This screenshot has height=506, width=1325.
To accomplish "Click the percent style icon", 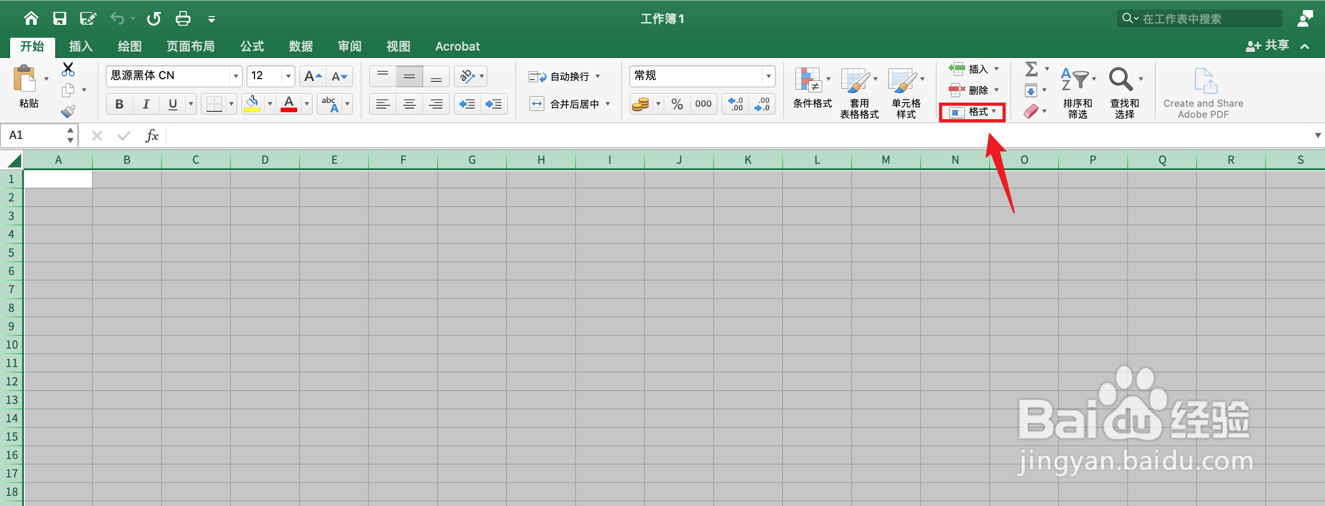I will point(677,104).
